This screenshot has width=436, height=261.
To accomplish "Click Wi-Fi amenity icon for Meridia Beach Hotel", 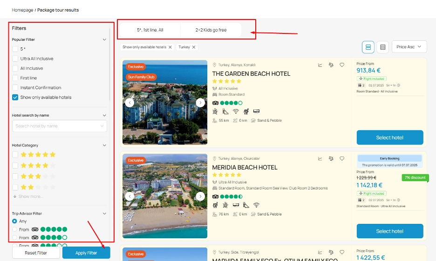I will [256, 205].
